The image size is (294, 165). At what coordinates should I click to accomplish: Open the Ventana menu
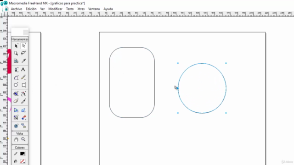[94, 9]
